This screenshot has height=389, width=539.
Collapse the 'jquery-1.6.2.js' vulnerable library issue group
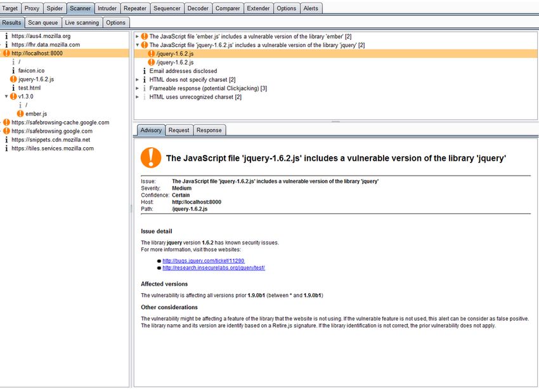[x=137, y=44]
